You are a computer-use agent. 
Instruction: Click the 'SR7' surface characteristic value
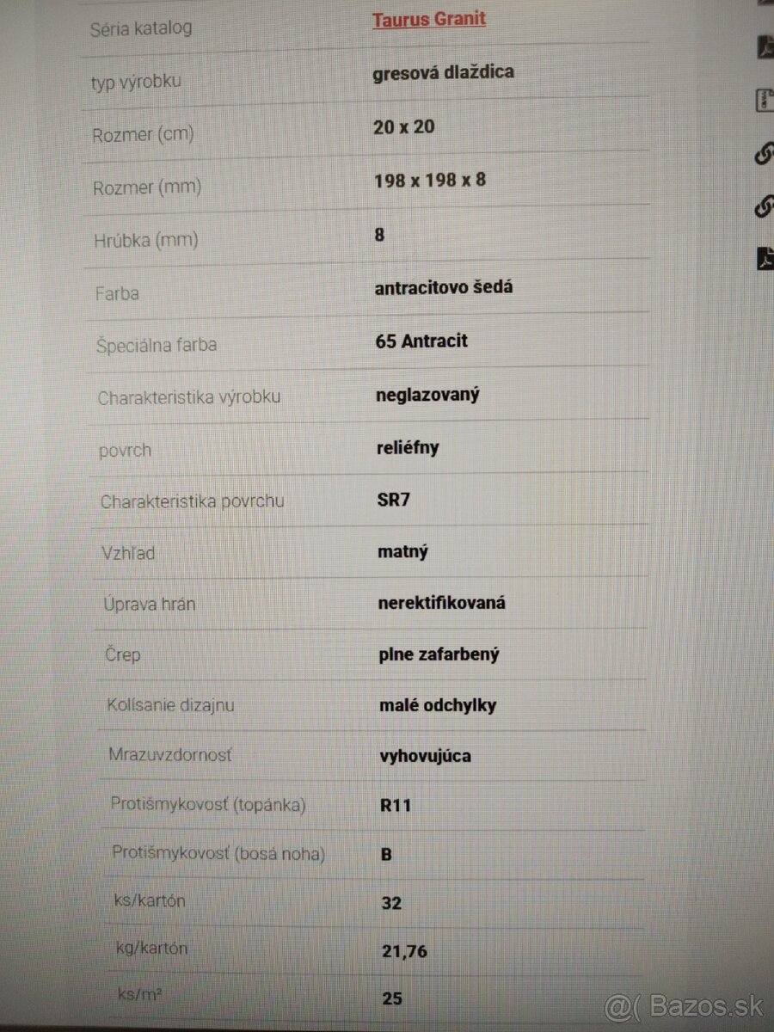pos(394,500)
